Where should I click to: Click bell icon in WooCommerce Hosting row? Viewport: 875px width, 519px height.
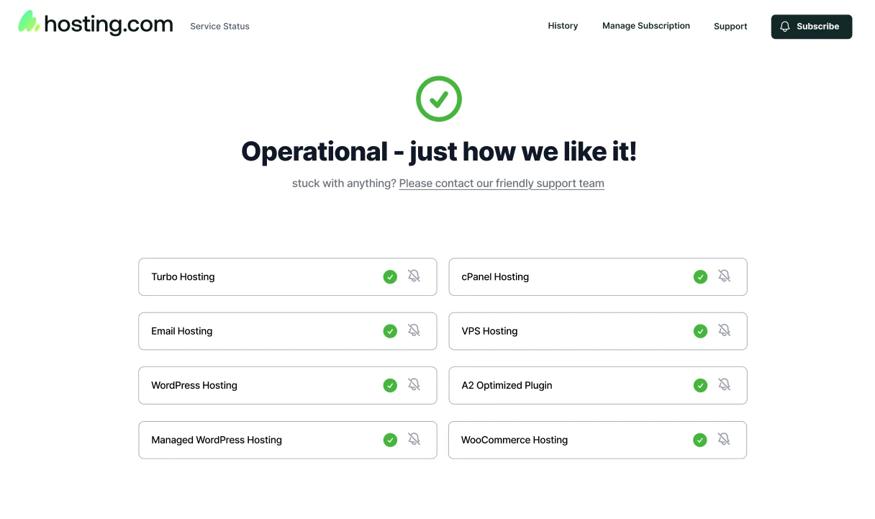724,439
